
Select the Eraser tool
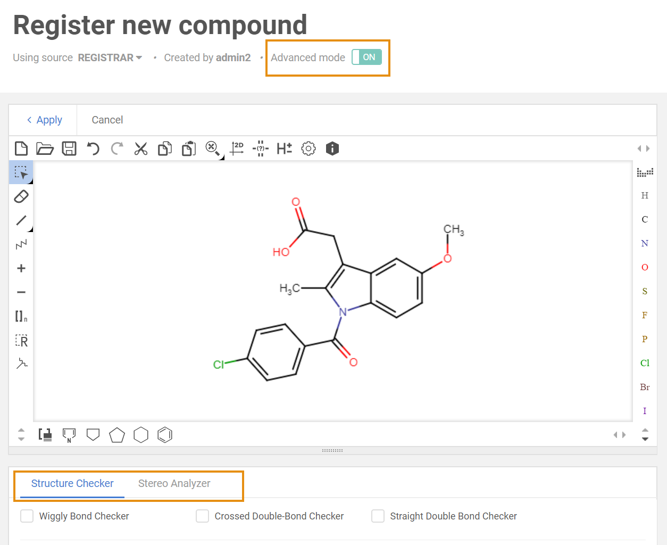[21, 196]
